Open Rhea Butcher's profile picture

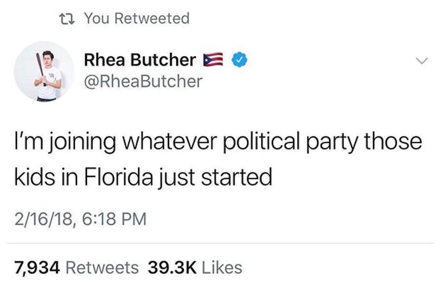tap(44, 71)
